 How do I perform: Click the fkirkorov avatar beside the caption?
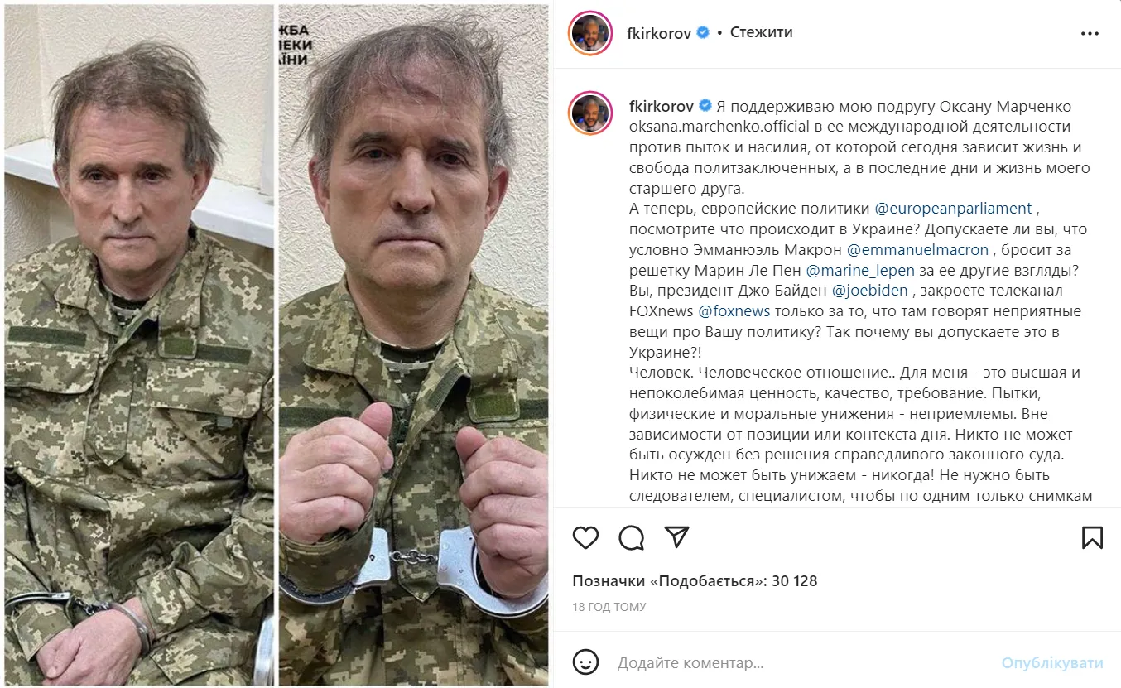(x=589, y=113)
